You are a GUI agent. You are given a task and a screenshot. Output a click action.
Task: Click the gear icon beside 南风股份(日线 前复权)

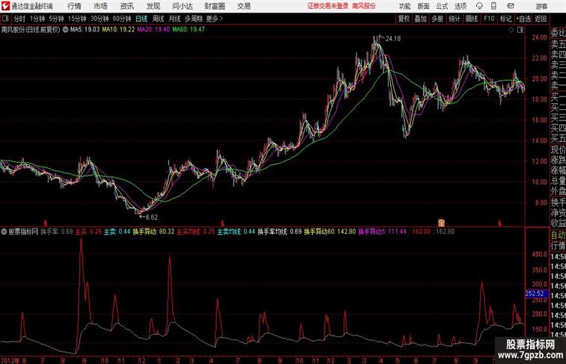[x=65, y=30]
